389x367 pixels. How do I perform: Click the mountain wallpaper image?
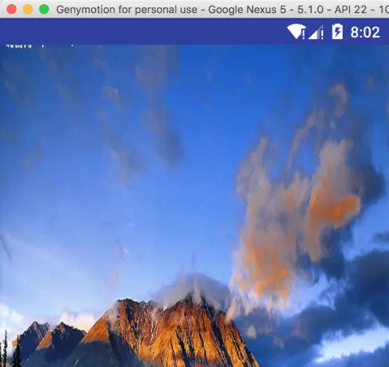tap(194, 205)
